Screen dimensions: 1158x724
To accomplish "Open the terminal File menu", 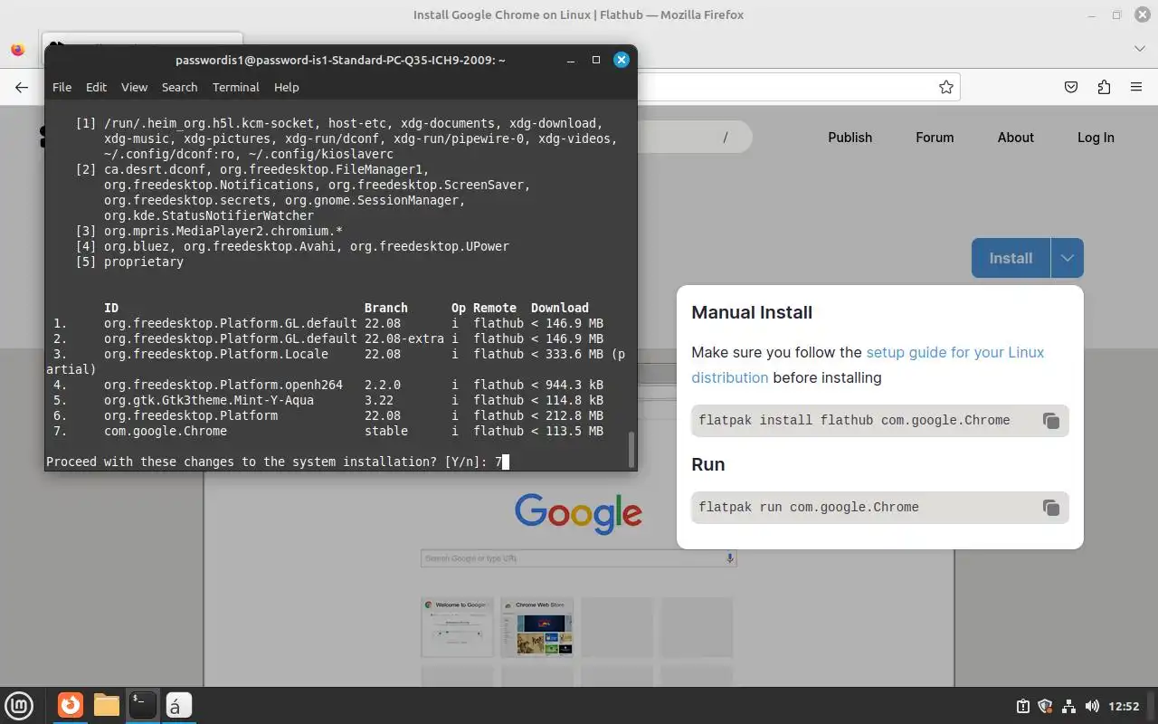I will (x=62, y=87).
